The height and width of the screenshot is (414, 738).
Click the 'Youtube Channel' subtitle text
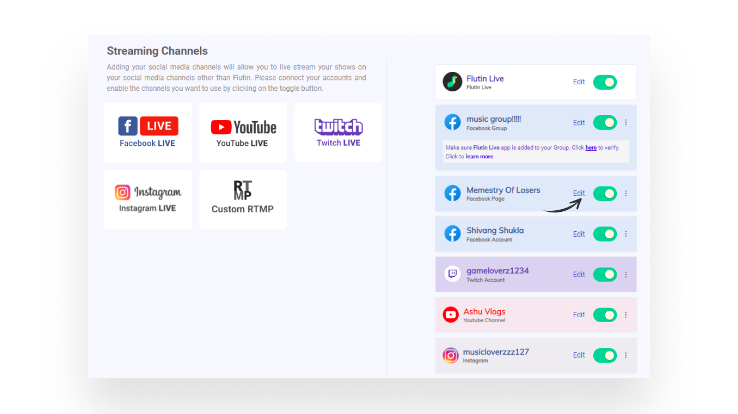pyautogui.click(x=484, y=320)
